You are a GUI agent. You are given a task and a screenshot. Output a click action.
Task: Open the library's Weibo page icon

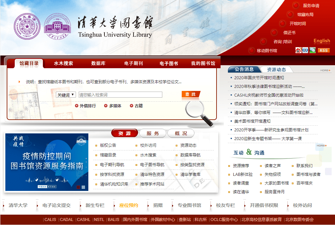(299, 50)
